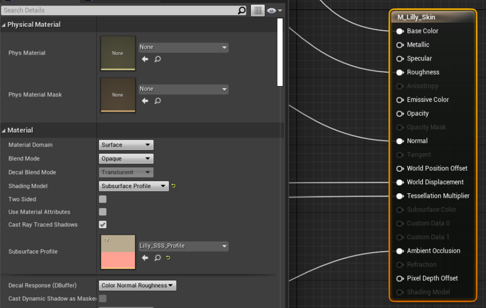The image size is (486, 308).
Task: Click inside the Search Details field
Action: click(118, 10)
